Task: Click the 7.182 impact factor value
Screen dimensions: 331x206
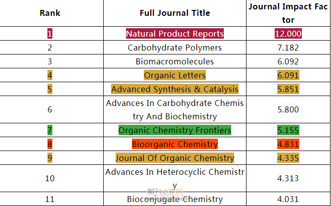Action: click(x=288, y=48)
